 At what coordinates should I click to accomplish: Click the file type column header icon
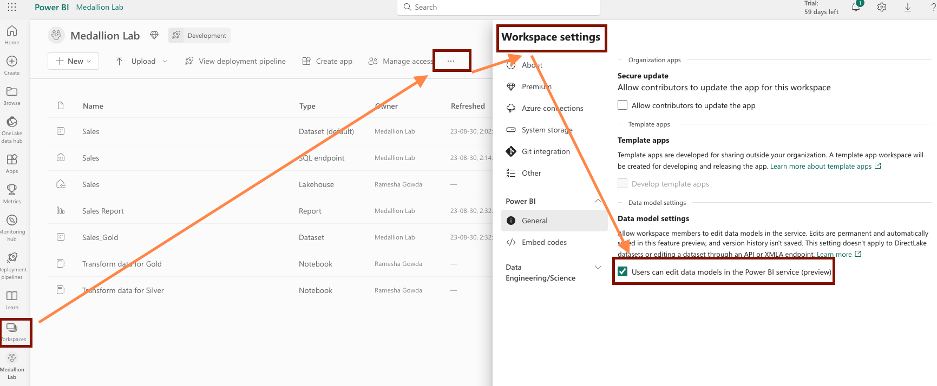[x=61, y=105]
